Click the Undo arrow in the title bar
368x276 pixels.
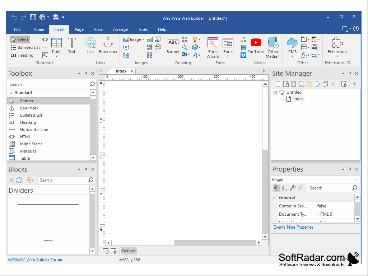[x=14, y=17]
